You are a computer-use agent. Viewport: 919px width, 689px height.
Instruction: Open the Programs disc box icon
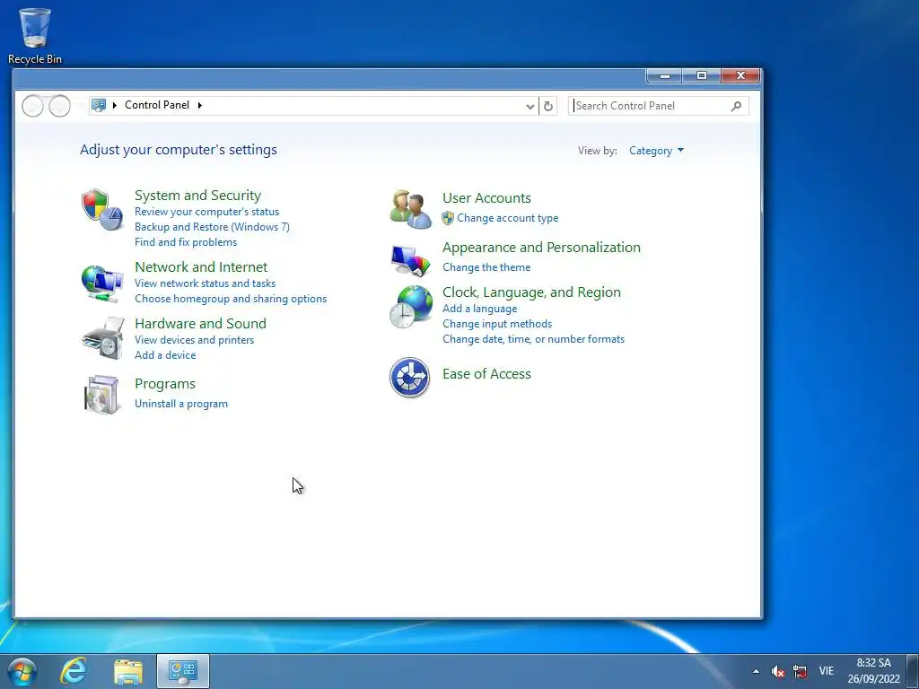point(102,395)
